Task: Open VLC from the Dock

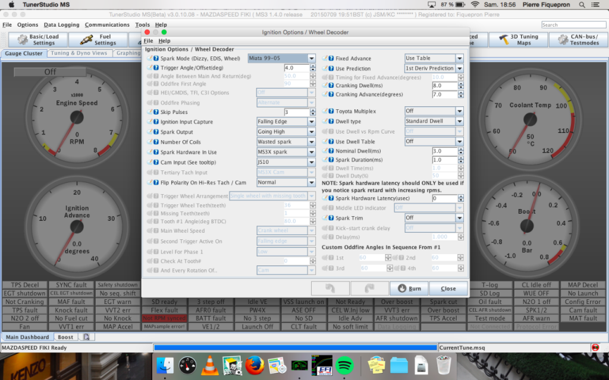Action: coord(210,365)
